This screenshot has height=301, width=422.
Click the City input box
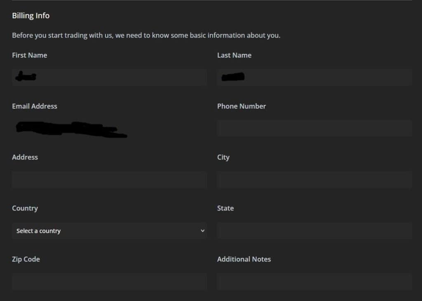click(x=314, y=180)
